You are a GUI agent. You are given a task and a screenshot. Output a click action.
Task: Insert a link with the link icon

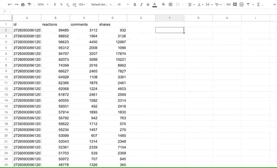click(x=228, y=5)
